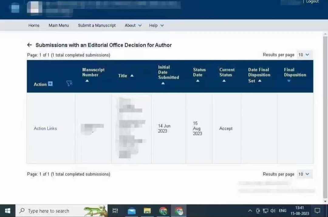Viewport: 328px width, 217px height.
Task: Open the About dropdown menu
Action: [133, 25]
